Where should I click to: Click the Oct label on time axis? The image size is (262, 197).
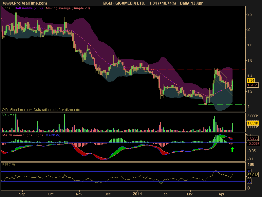click(51, 194)
